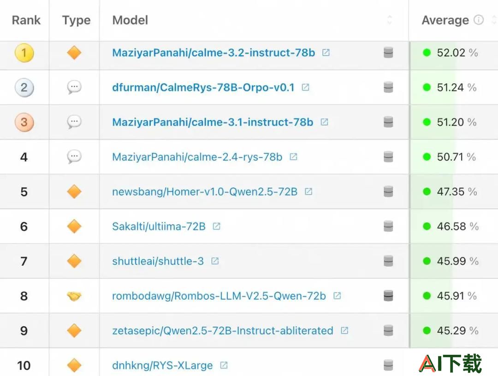Click the orange diamond type icon for calme-3.2-instruct-78b
This screenshot has width=498, height=376.
point(74,52)
